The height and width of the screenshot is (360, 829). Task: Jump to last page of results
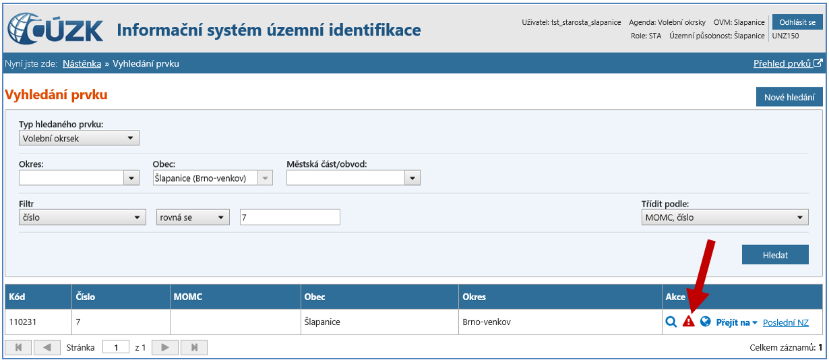point(194,347)
